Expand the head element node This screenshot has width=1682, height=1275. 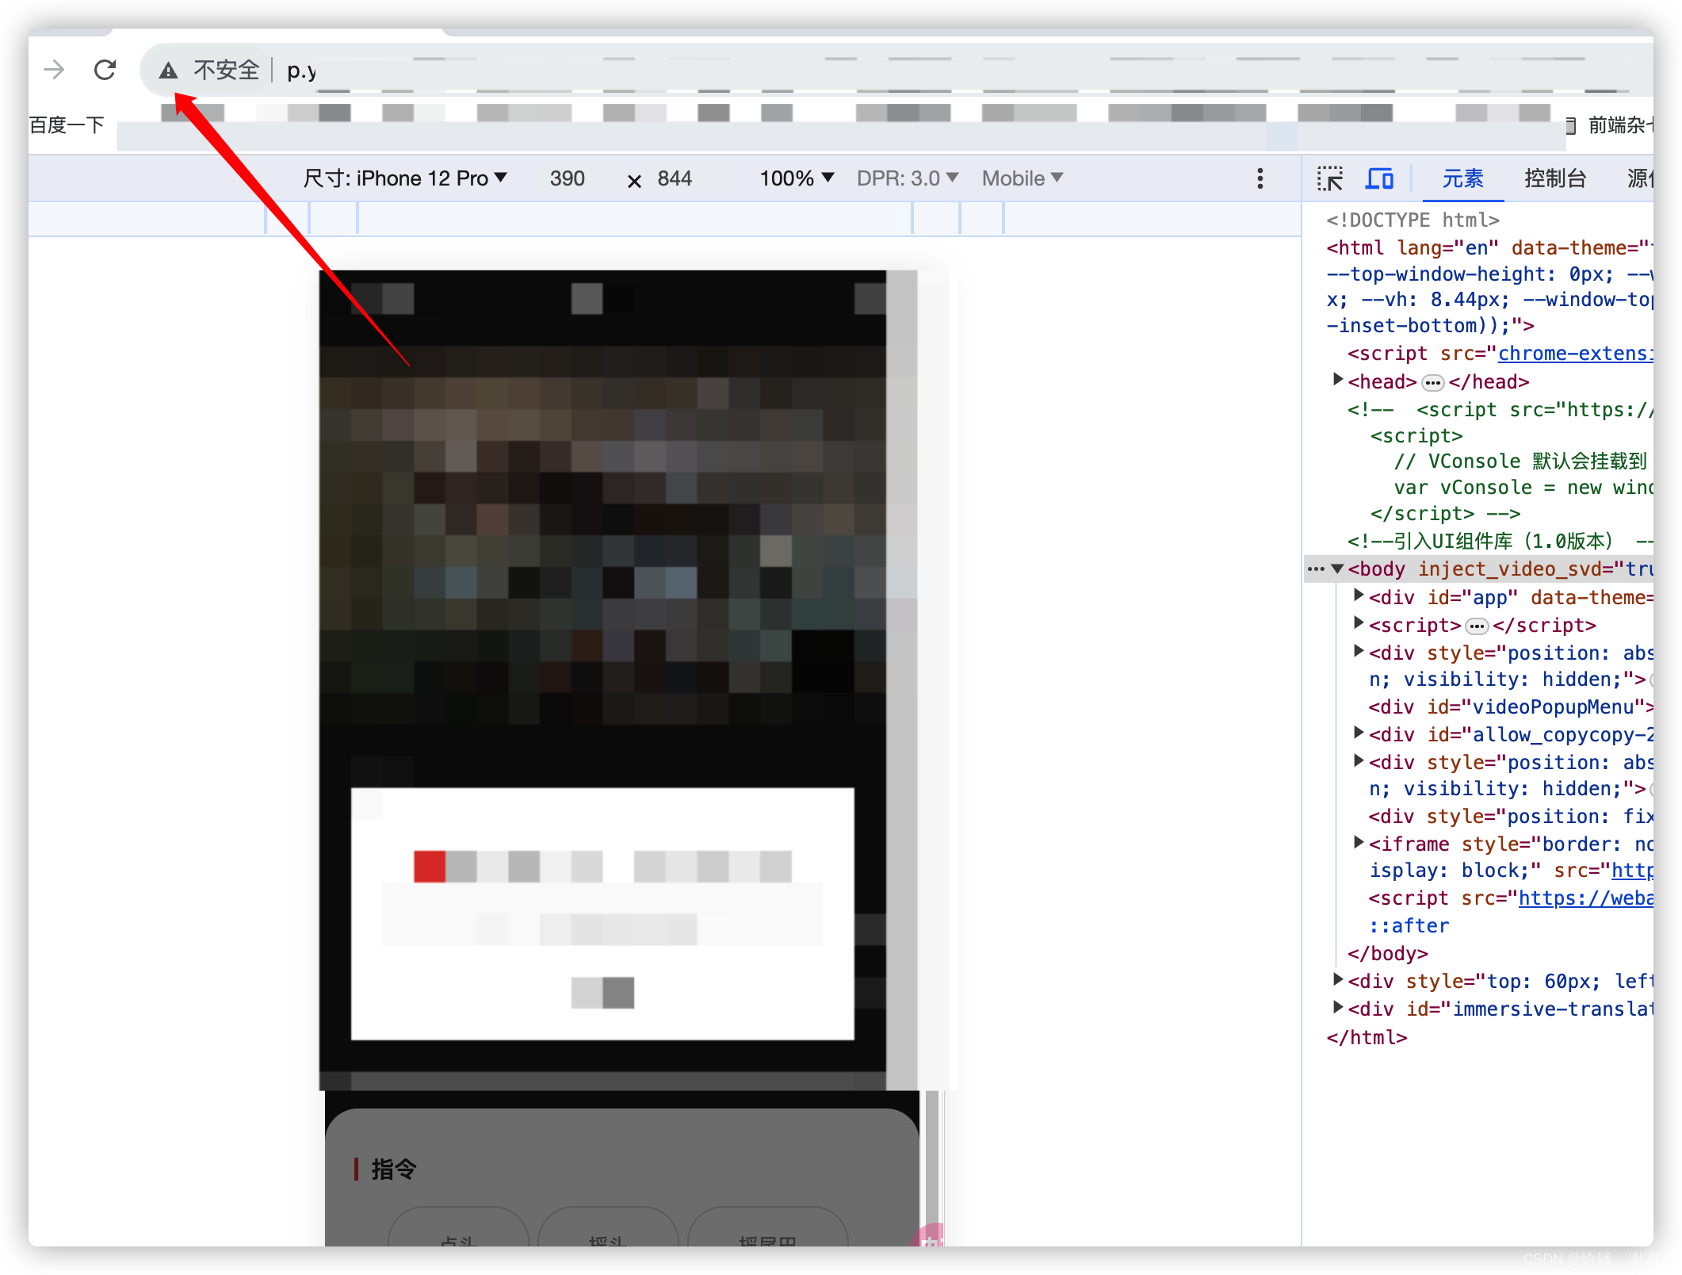tap(1338, 380)
